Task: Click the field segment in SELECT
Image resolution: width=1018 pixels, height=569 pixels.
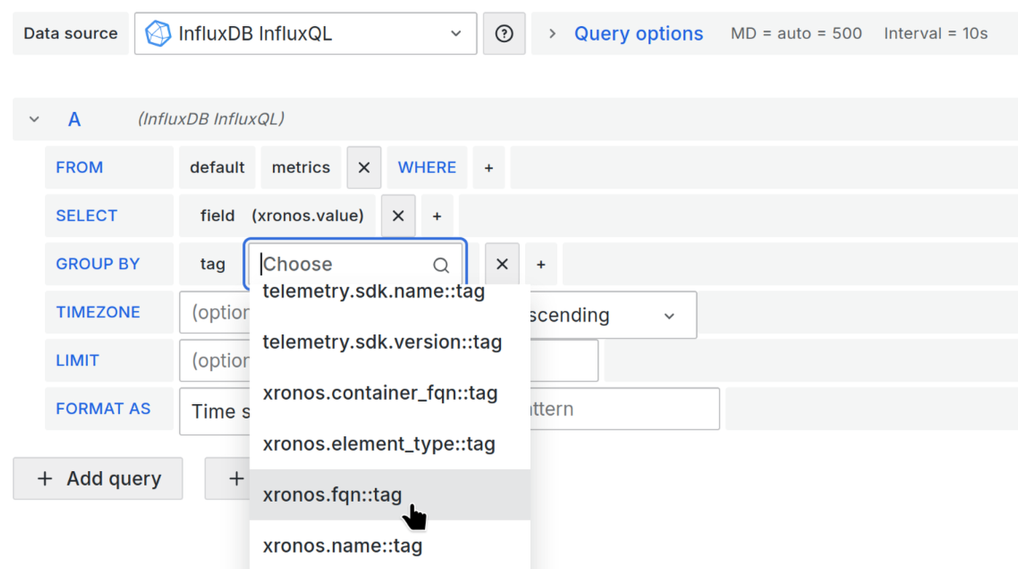Action: tap(217, 216)
